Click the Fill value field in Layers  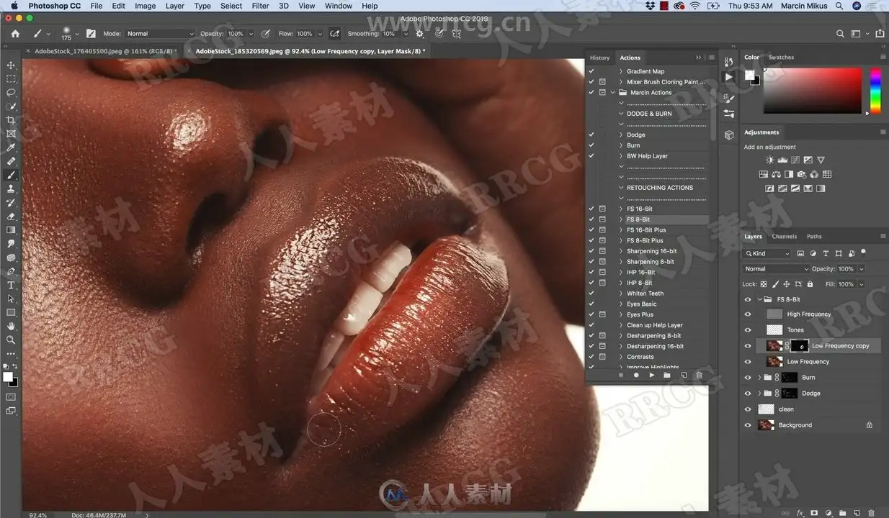(x=846, y=284)
